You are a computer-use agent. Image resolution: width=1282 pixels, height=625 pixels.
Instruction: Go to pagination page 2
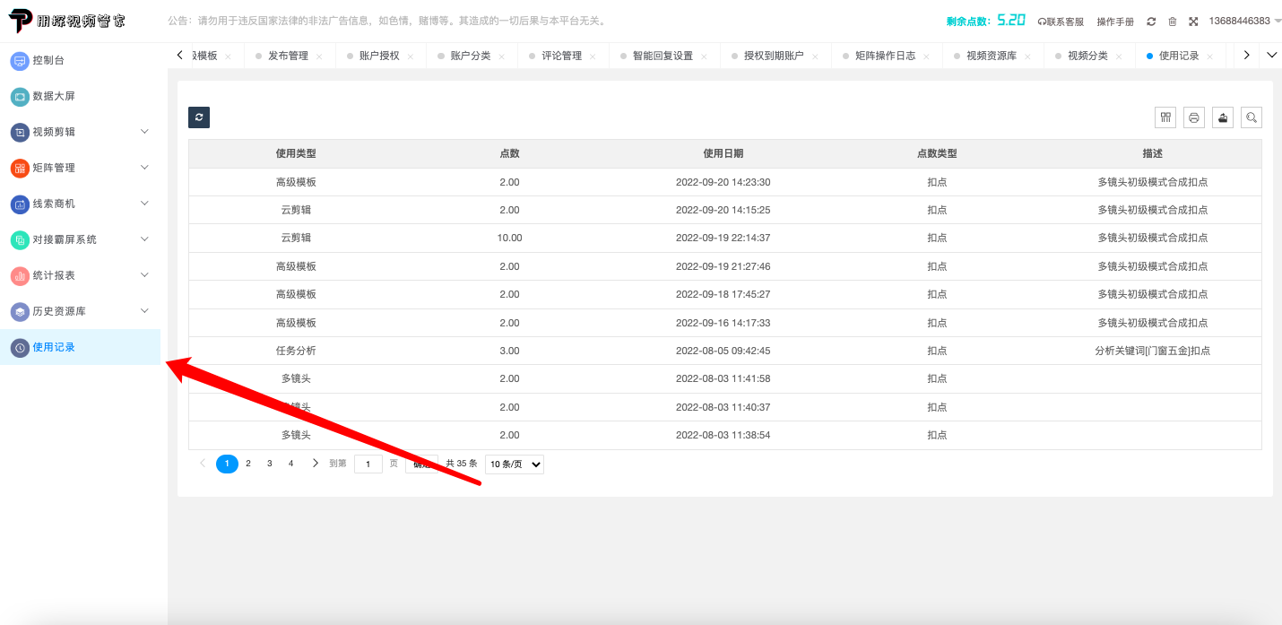[x=248, y=464]
